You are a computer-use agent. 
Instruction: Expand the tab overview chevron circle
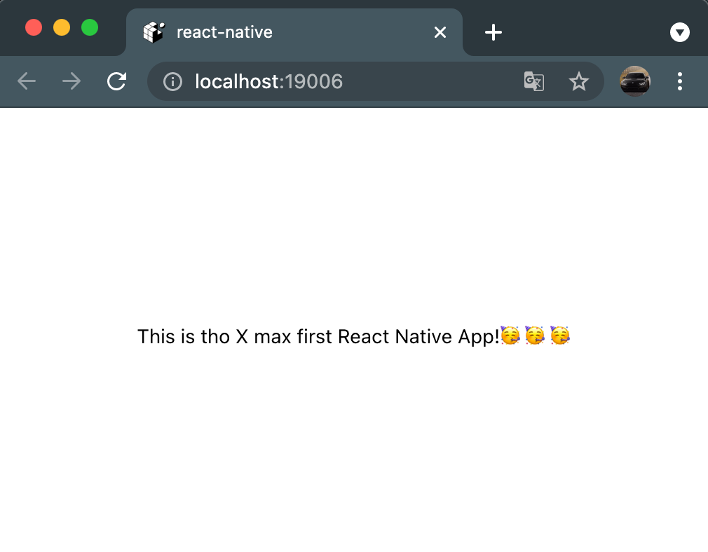pos(679,32)
